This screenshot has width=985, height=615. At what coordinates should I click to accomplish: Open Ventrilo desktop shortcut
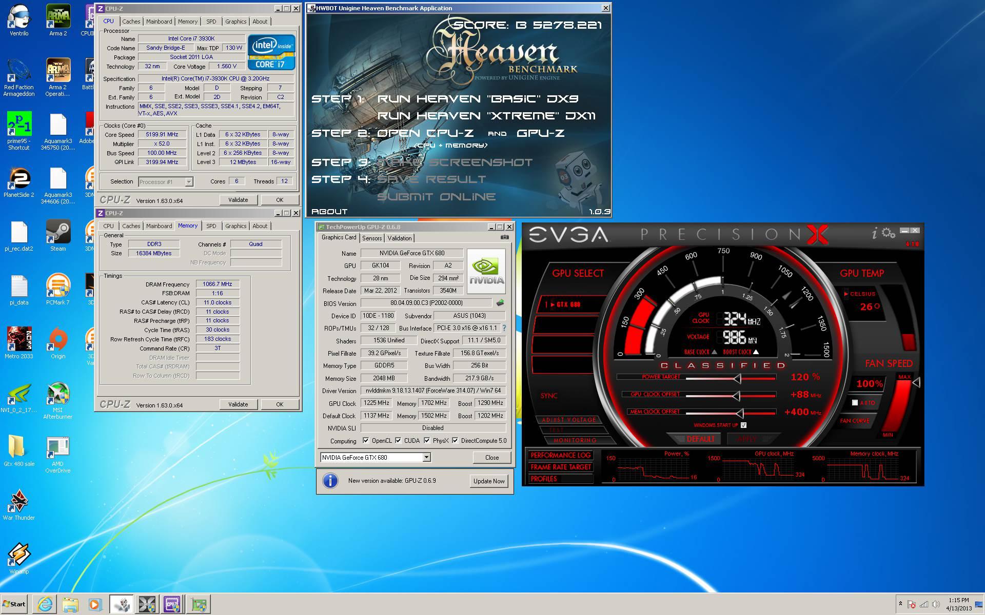click(x=19, y=20)
